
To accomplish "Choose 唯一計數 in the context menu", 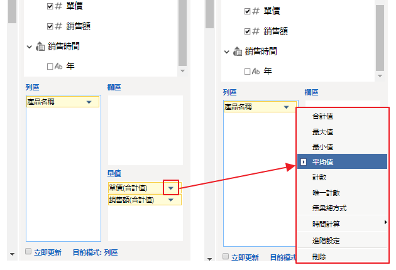I will coord(325,193).
